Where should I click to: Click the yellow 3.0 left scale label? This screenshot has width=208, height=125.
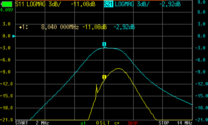(x=6, y=24)
